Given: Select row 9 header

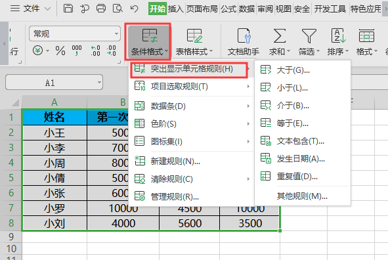Looking at the screenshot, I should click(11, 237).
